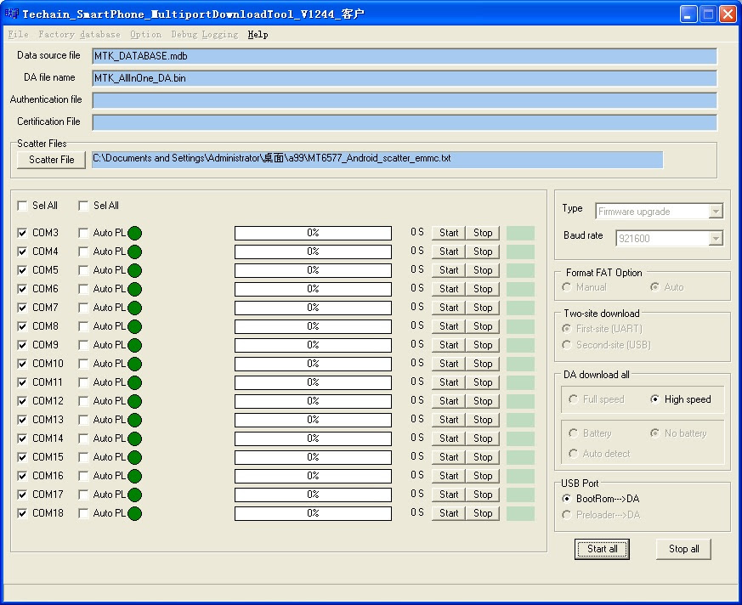Click the COM3 progress bar

click(x=313, y=233)
